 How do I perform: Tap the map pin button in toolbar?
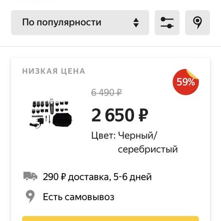197,22
